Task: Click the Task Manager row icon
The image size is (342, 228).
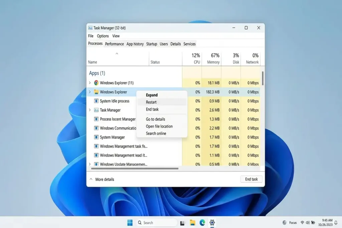Action: click(x=96, y=110)
